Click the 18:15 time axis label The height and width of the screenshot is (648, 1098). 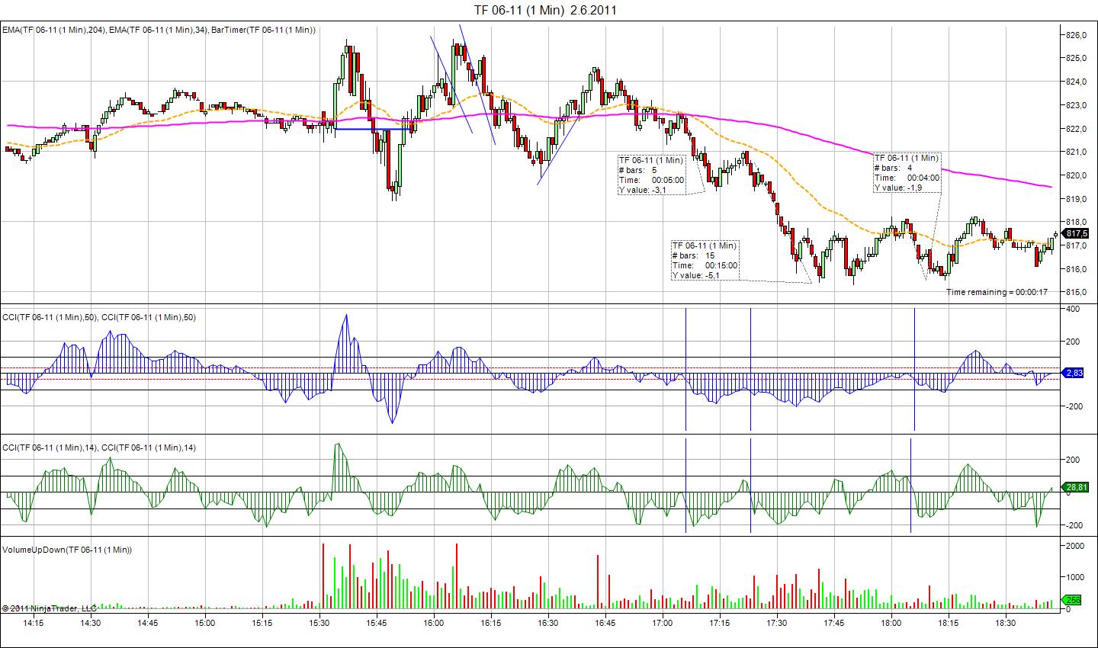coord(949,623)
